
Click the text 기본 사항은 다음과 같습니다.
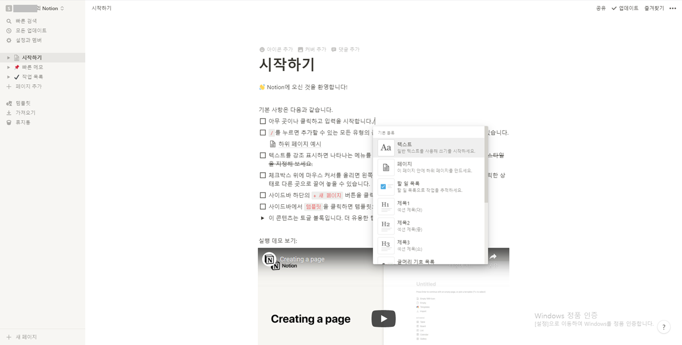tap(296, 109)
